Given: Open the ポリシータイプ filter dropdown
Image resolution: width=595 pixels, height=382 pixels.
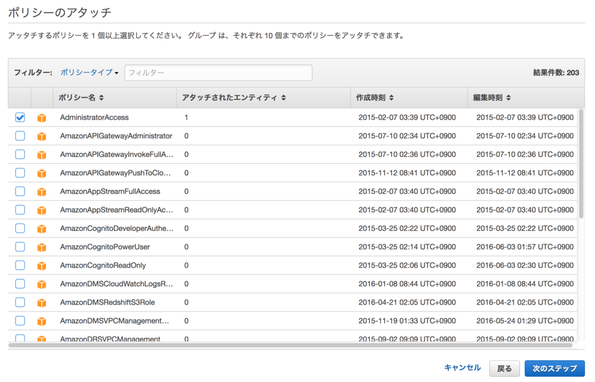Looking at the screenshot, I should click(89, 73).
